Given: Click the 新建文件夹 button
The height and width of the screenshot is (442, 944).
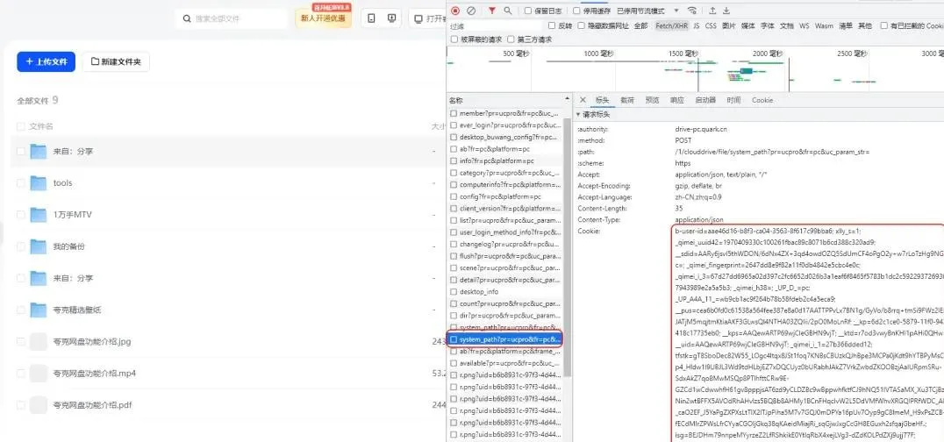Looking at the screenshot, I should (116, 61).
